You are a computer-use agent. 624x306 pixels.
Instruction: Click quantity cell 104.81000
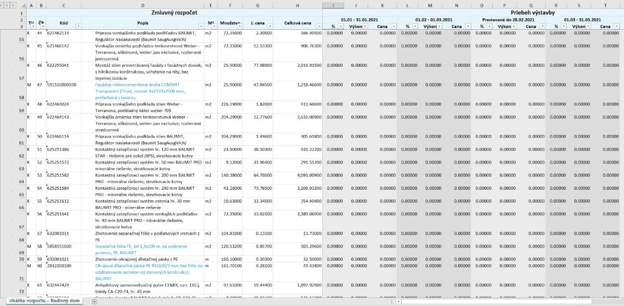[x=230, y=236]
